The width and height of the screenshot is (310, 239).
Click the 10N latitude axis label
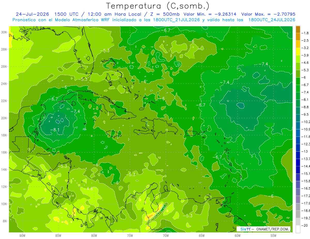tap(4, 204)
